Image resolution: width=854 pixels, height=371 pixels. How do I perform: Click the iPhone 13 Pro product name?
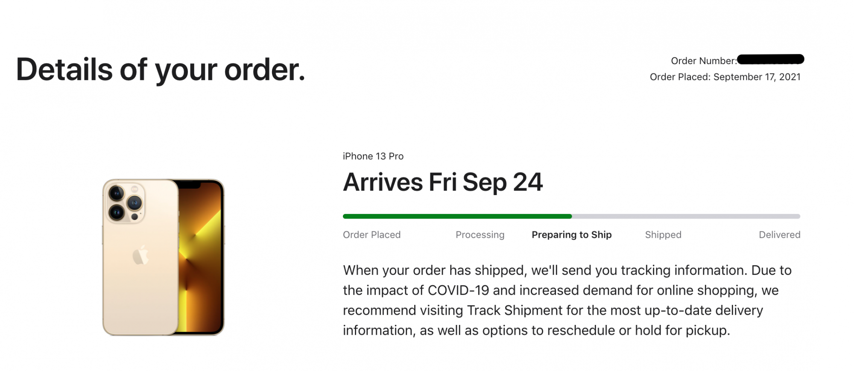[x=373, y=156]
